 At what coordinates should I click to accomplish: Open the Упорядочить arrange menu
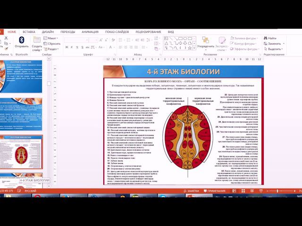click(x=206, y=43)
